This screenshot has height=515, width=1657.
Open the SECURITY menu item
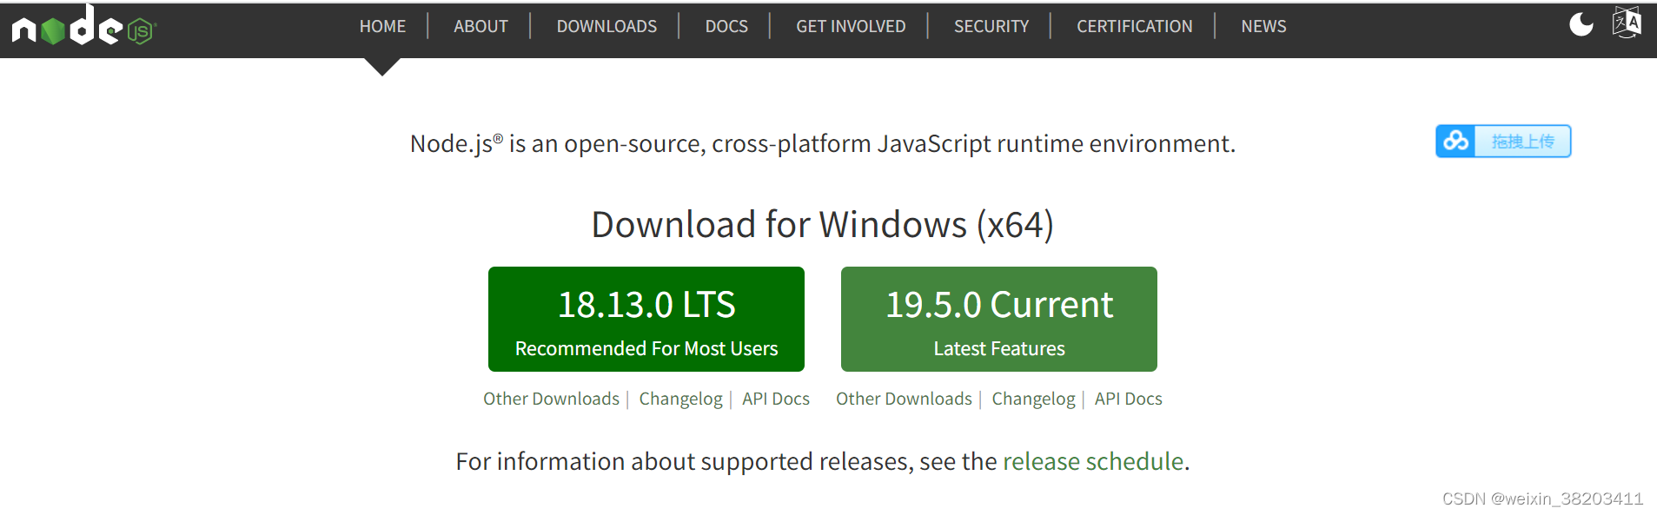click(x=991, y=27)
